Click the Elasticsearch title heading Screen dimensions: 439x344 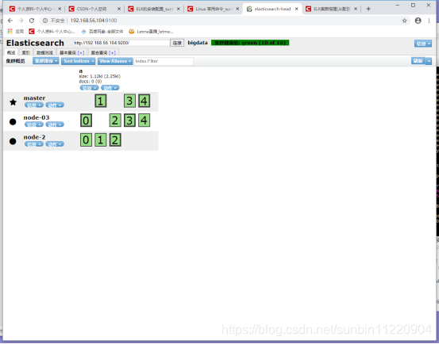[x=35, y=43]
